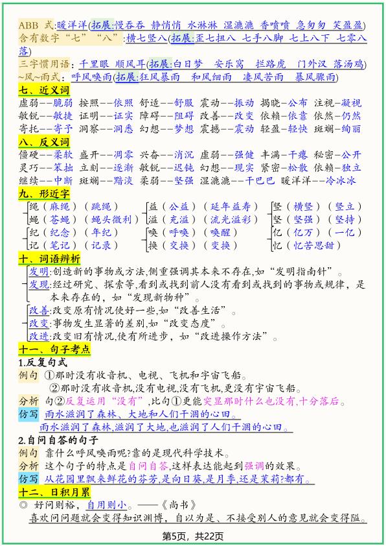Image resolution: width=386 pixels, height=546 pixels.
Task: Click the phrase 落汤鸡
Action: pos(348,64)
